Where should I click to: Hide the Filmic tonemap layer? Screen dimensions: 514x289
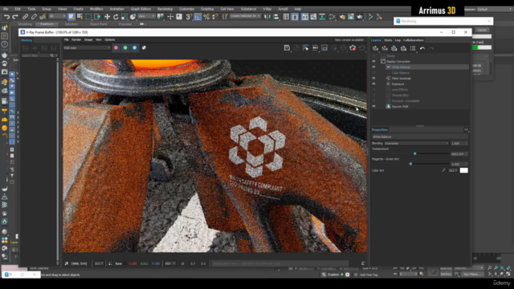click(x=373, y=79)
